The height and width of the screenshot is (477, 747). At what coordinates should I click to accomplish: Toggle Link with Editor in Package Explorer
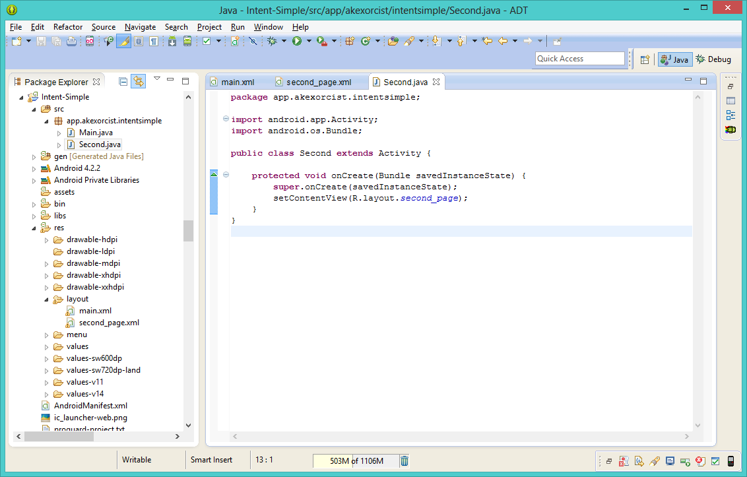[x=138, y=82]
